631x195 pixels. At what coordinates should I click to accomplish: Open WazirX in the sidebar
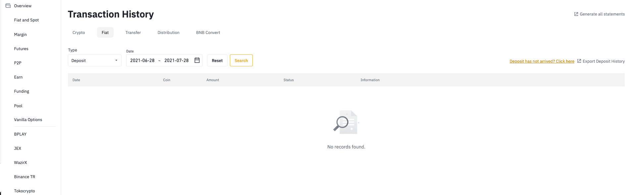pos(21,162)
